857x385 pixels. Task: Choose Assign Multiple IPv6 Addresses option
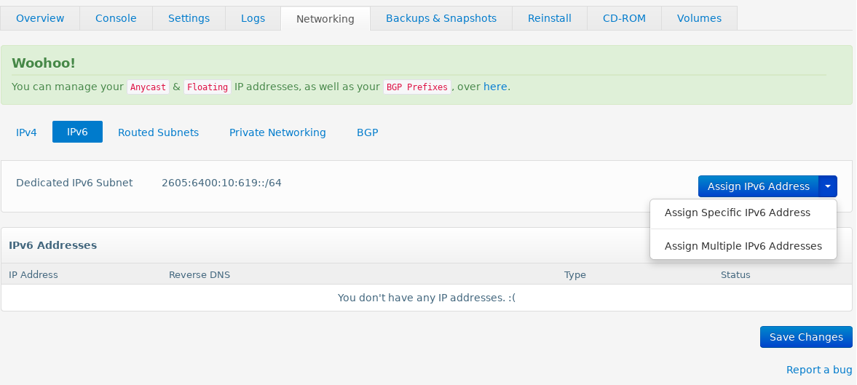743,246
